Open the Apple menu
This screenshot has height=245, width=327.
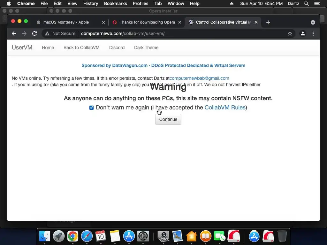click(x=9, y=4)
